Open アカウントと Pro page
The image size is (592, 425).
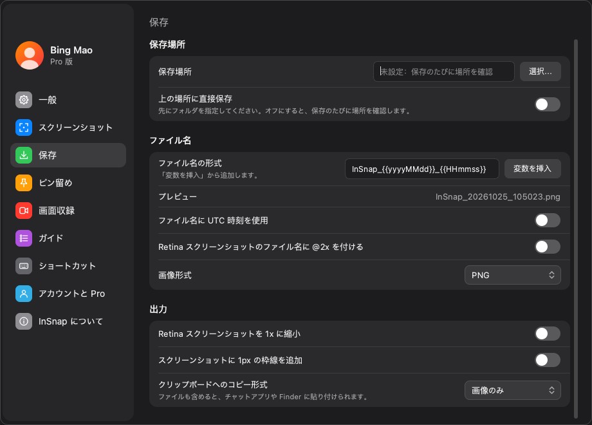coord(68,294)
